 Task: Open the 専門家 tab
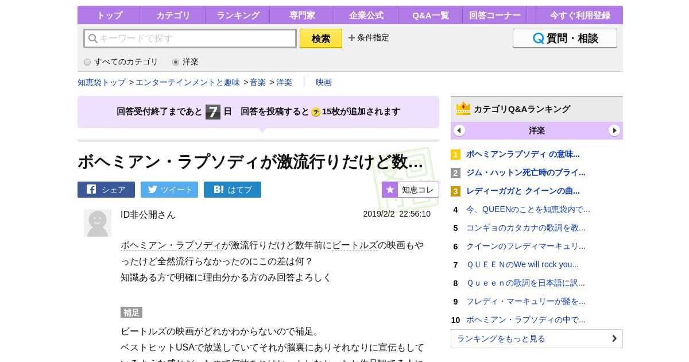(302, 16)
